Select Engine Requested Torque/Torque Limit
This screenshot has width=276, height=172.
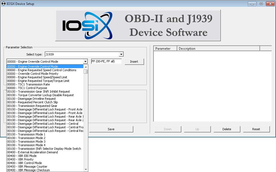coord(45,81)
